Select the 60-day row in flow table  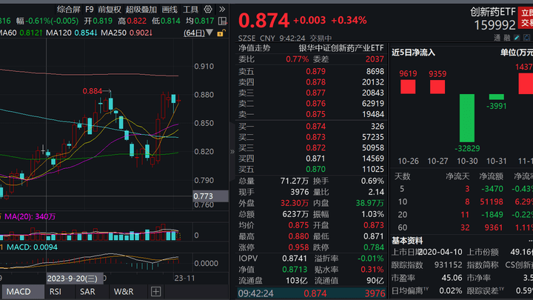[x=463, y=227]
